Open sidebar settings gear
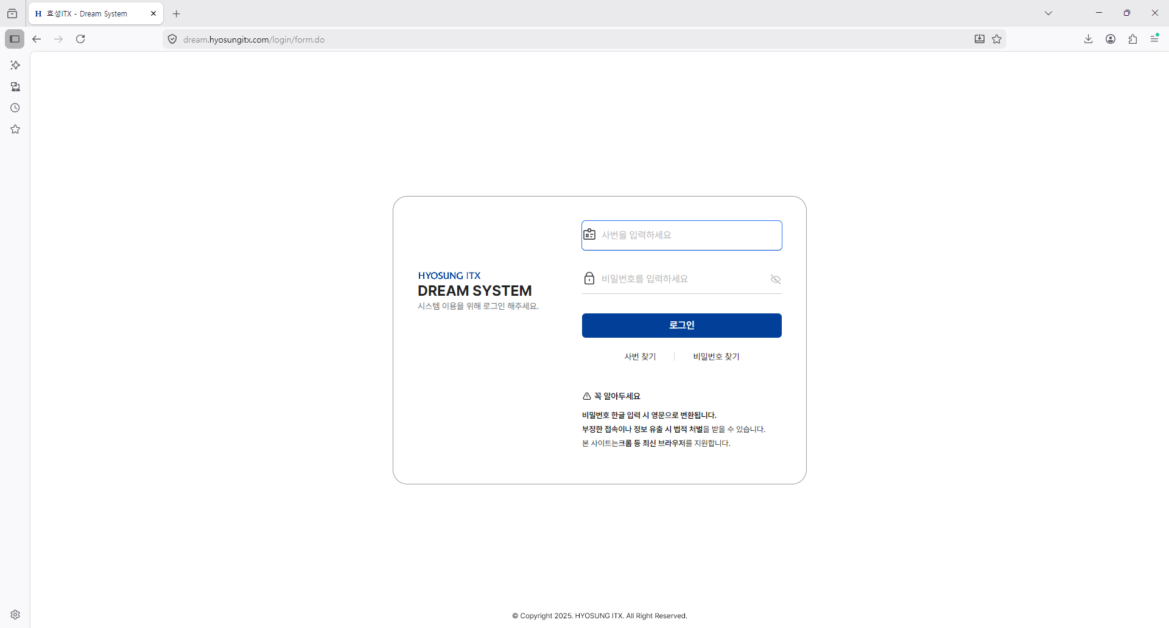This screenshot has width=1169, height=628. click(x=15, y=615)
